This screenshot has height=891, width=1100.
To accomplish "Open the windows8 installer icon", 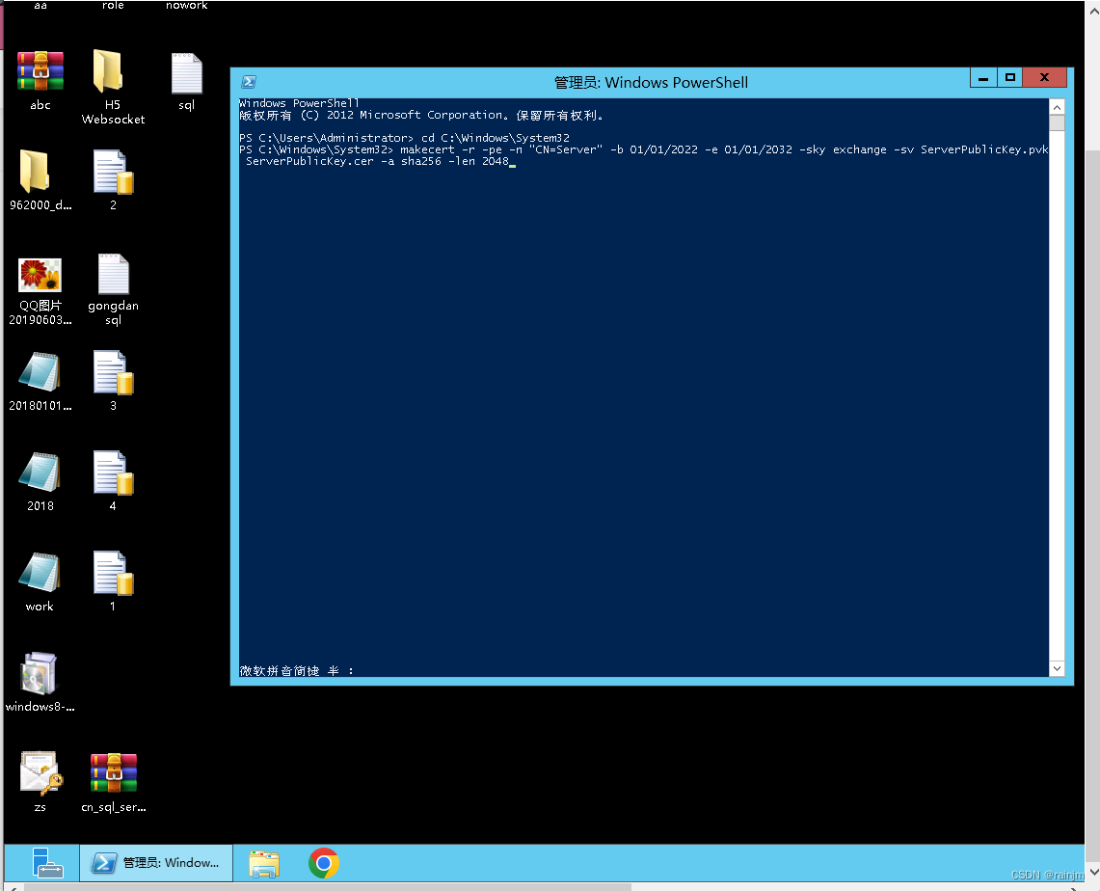I will coord(40,674).
